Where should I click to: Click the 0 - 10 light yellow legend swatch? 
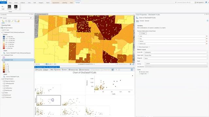coord(4,64)
